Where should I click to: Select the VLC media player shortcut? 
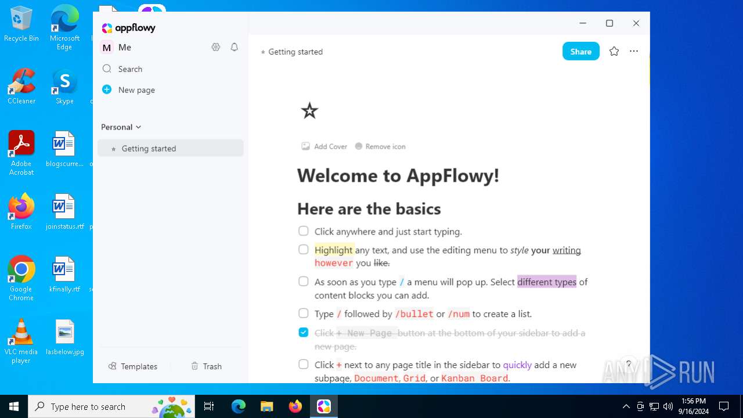tap(21, 341)
